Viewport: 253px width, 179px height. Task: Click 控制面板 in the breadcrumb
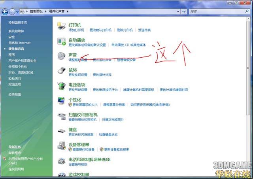[36, 11]
